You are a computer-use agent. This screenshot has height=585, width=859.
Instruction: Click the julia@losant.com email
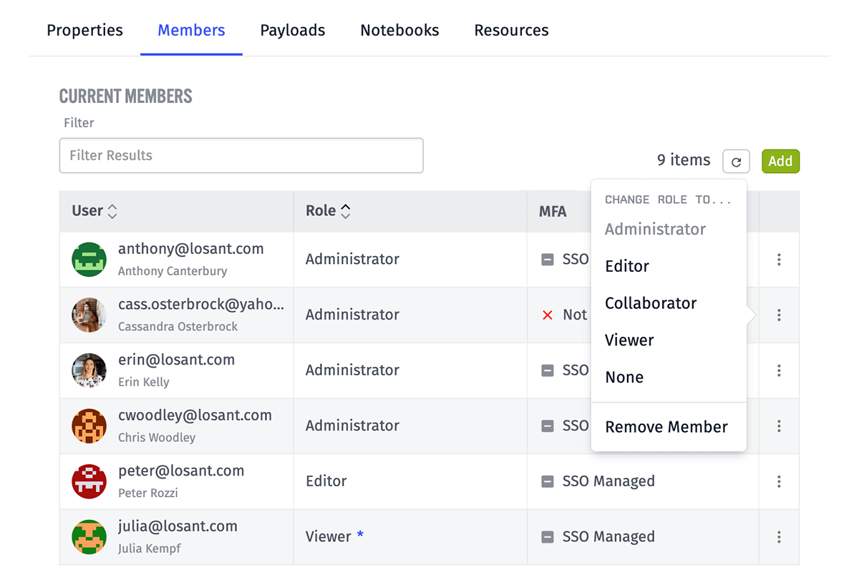[x=178, y=526]
